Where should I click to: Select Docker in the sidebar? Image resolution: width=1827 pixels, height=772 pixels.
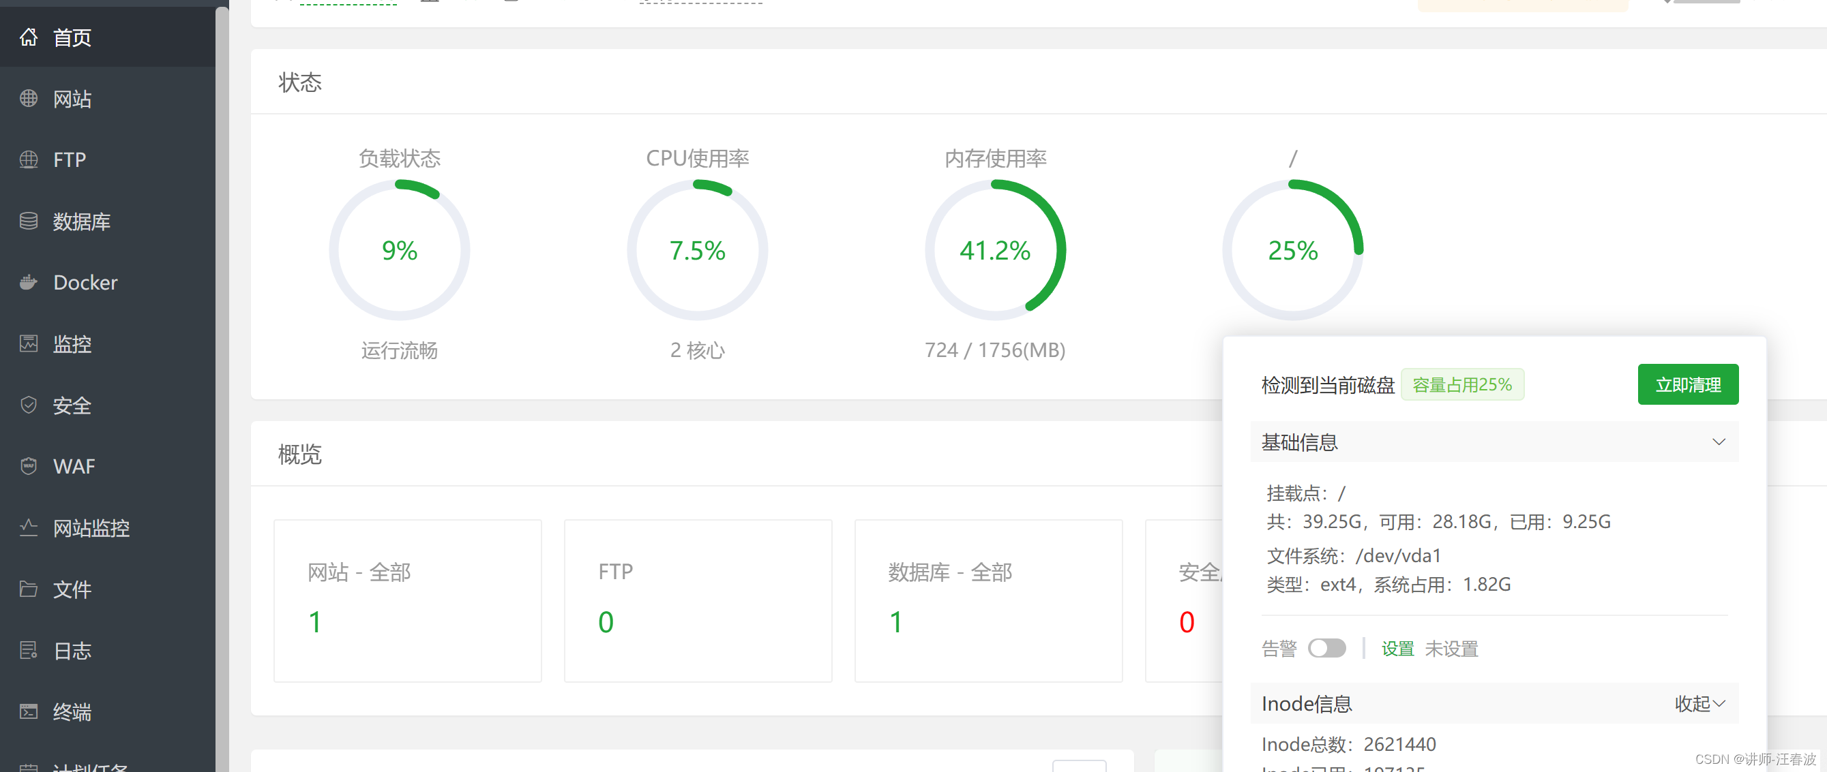point(108,282)
